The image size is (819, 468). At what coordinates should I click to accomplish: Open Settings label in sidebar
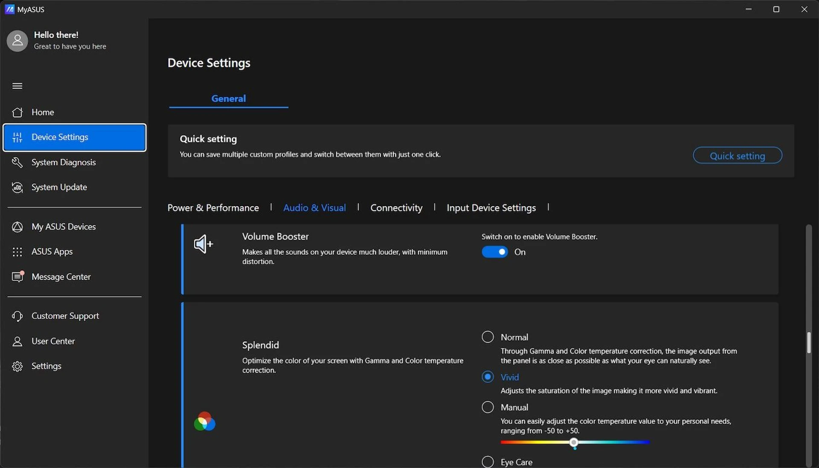pyautogui.click(x=46, y=366)
